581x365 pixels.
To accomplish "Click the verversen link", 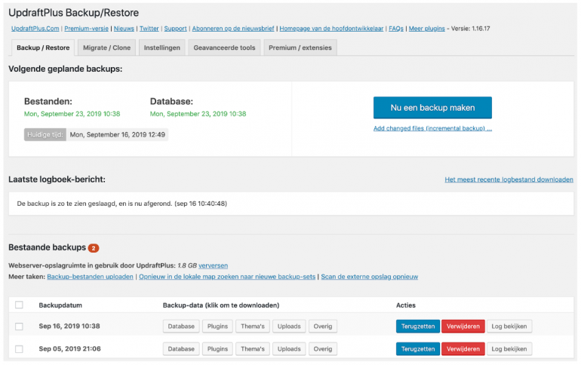I will (213, 265).
